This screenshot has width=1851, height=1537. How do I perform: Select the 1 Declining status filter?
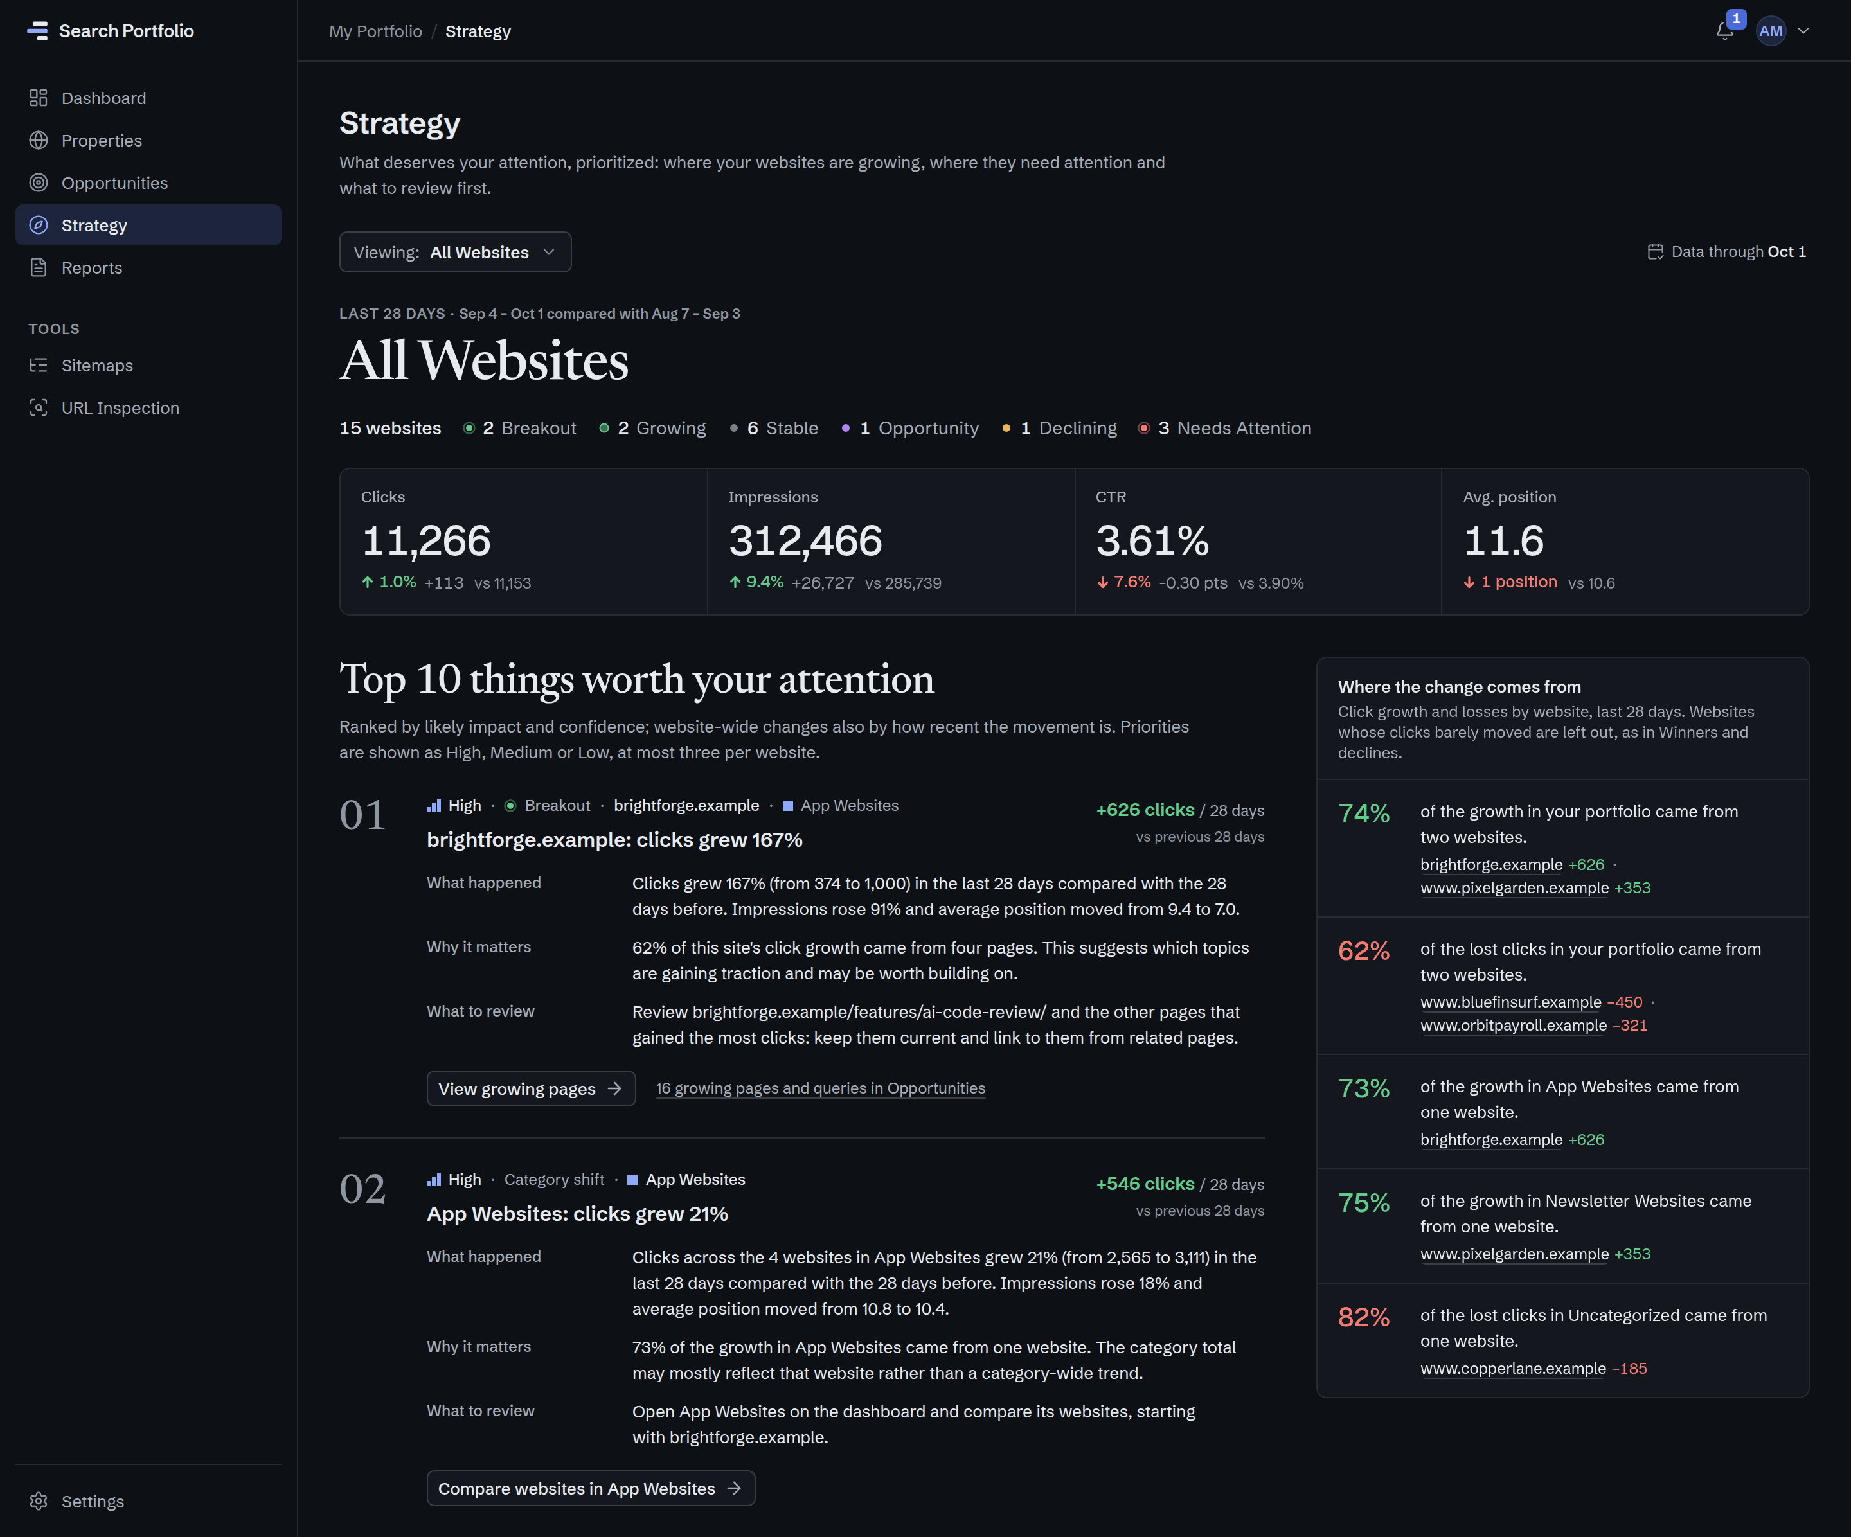coord(1059,429)
